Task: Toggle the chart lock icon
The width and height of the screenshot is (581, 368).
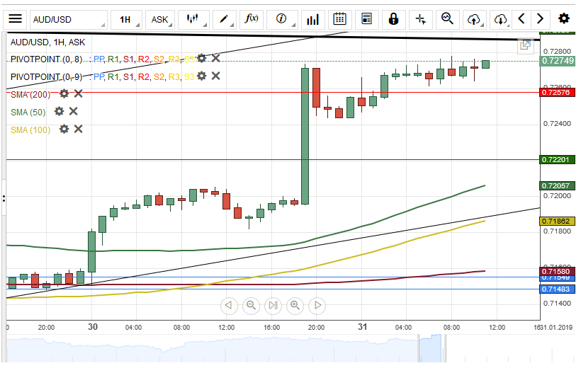Action: pos(393,19)
